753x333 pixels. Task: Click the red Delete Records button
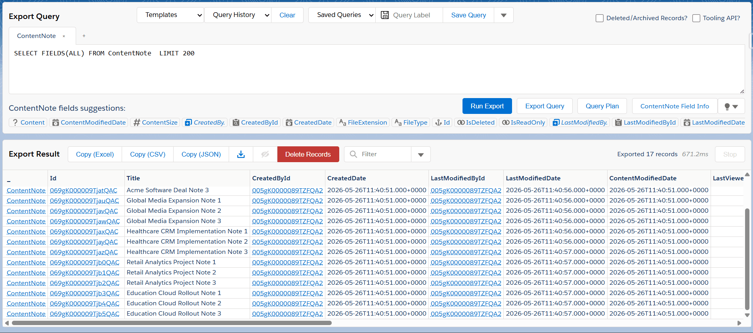(308, 154)
